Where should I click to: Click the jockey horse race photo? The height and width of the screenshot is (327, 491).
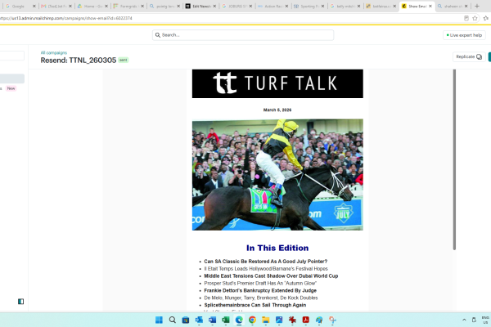click(x=277, y=175)
